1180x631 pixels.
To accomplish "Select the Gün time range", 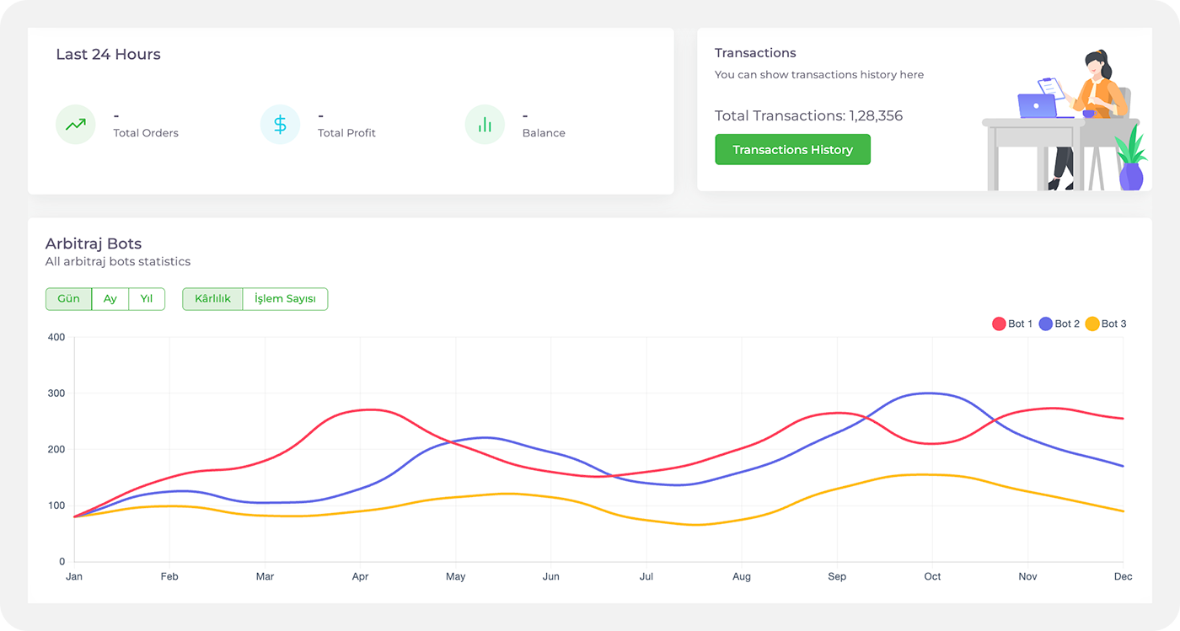I will click(68, 299).
